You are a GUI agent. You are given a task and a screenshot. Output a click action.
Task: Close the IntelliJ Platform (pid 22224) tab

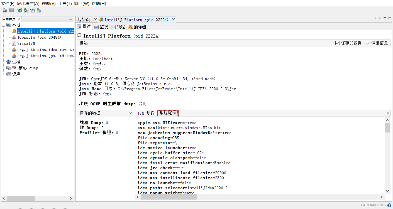174,19
